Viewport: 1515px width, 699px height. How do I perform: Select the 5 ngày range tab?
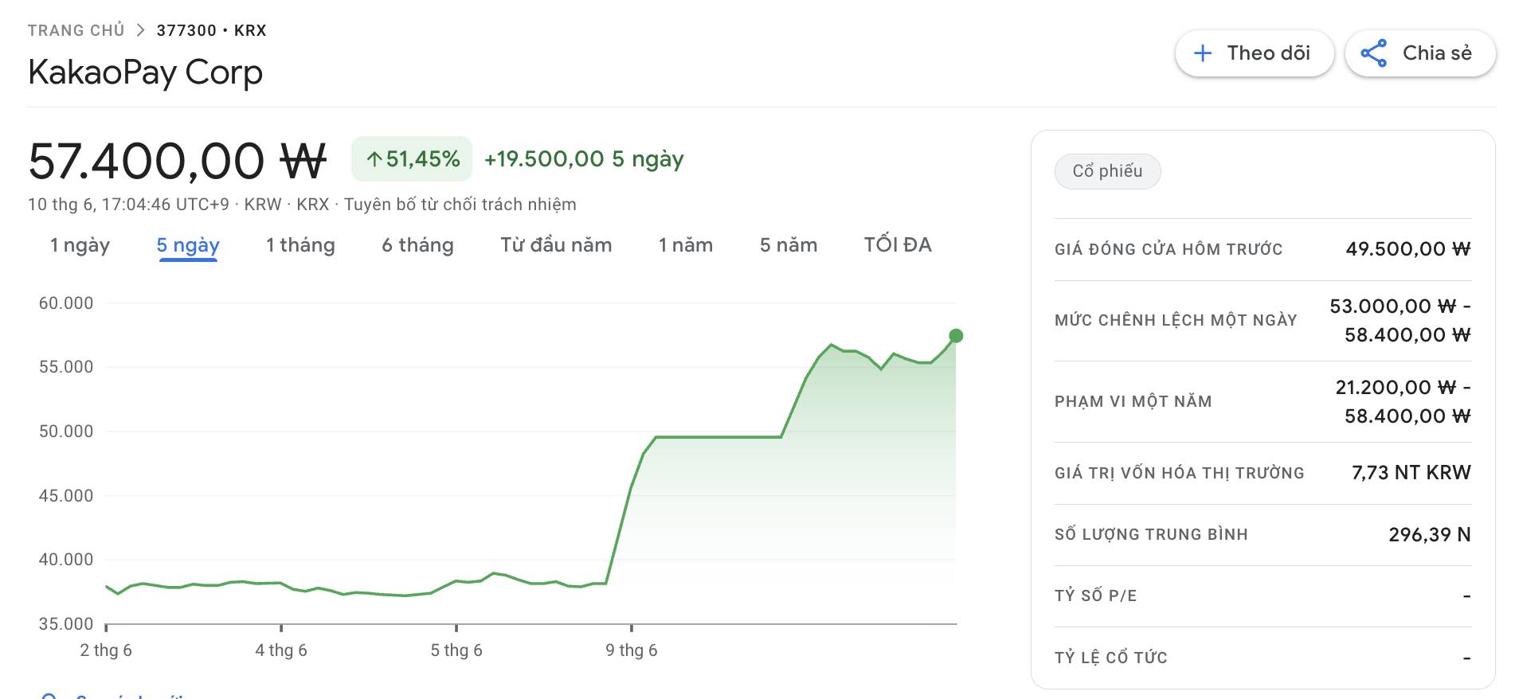188,245
